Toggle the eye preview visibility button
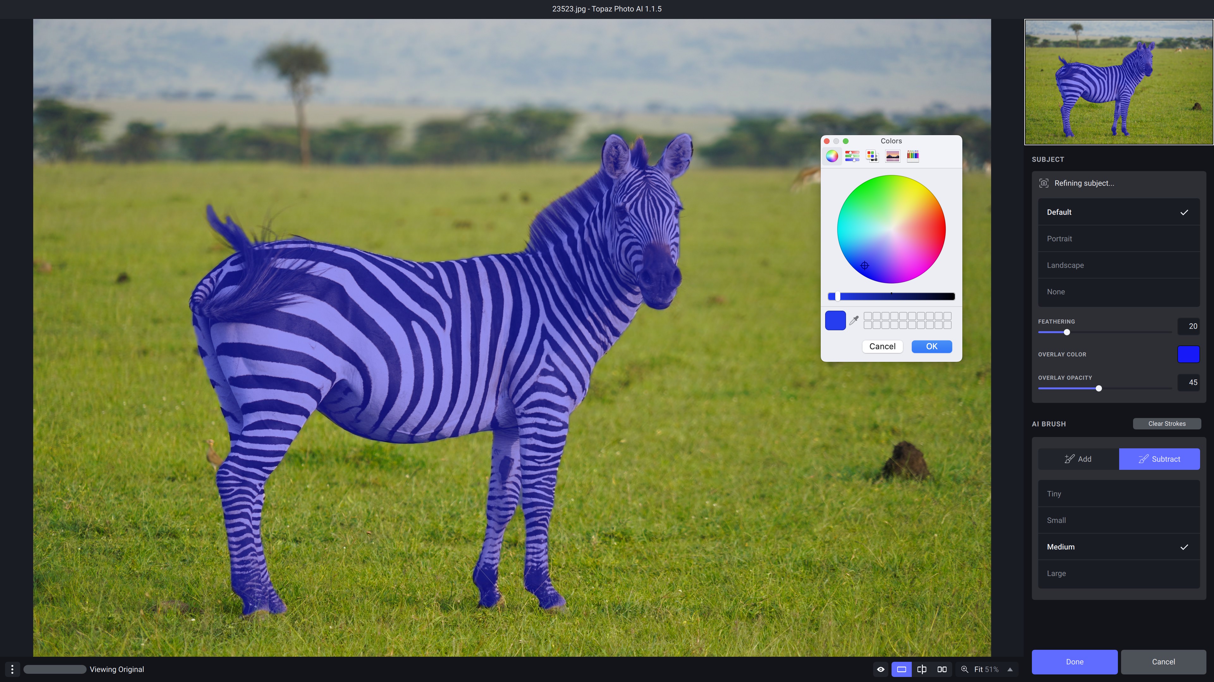 [x=880, y=669]
